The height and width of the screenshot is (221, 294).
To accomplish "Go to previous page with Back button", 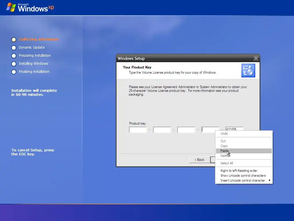I will [x=199, y=160].
